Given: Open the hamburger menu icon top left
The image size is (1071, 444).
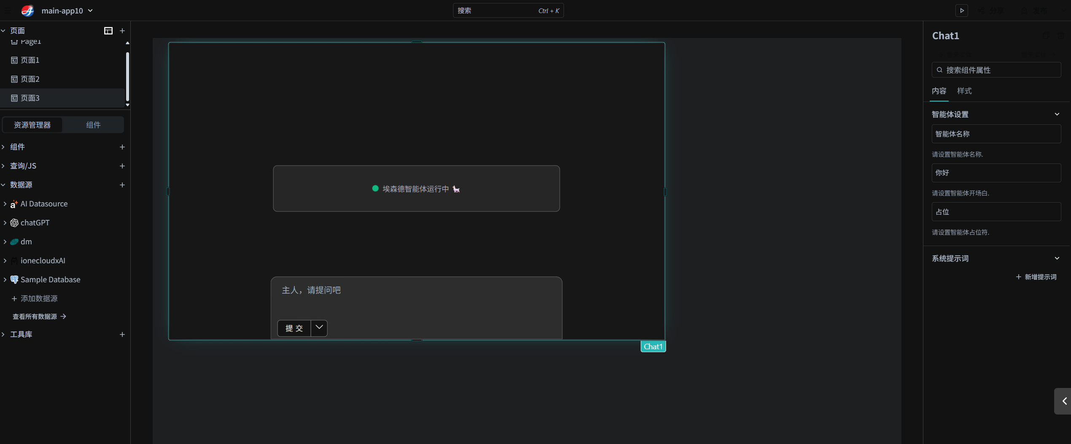Looking at the screenshot, I should tap(7, 11).
